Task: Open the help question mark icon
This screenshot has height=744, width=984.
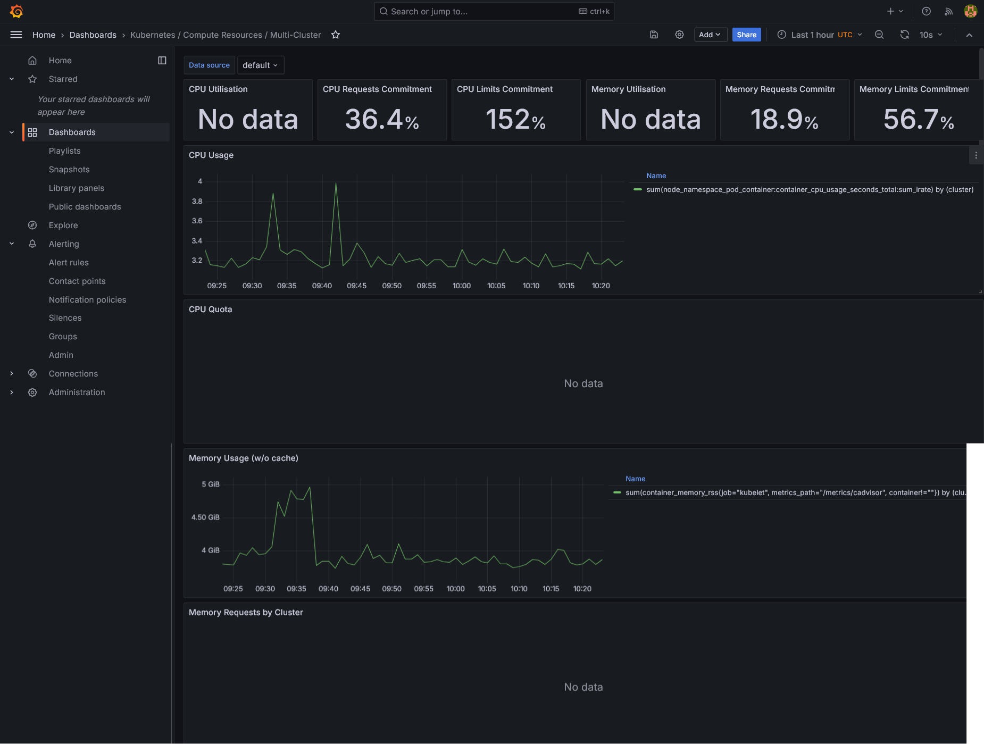Action: [926, 11]
